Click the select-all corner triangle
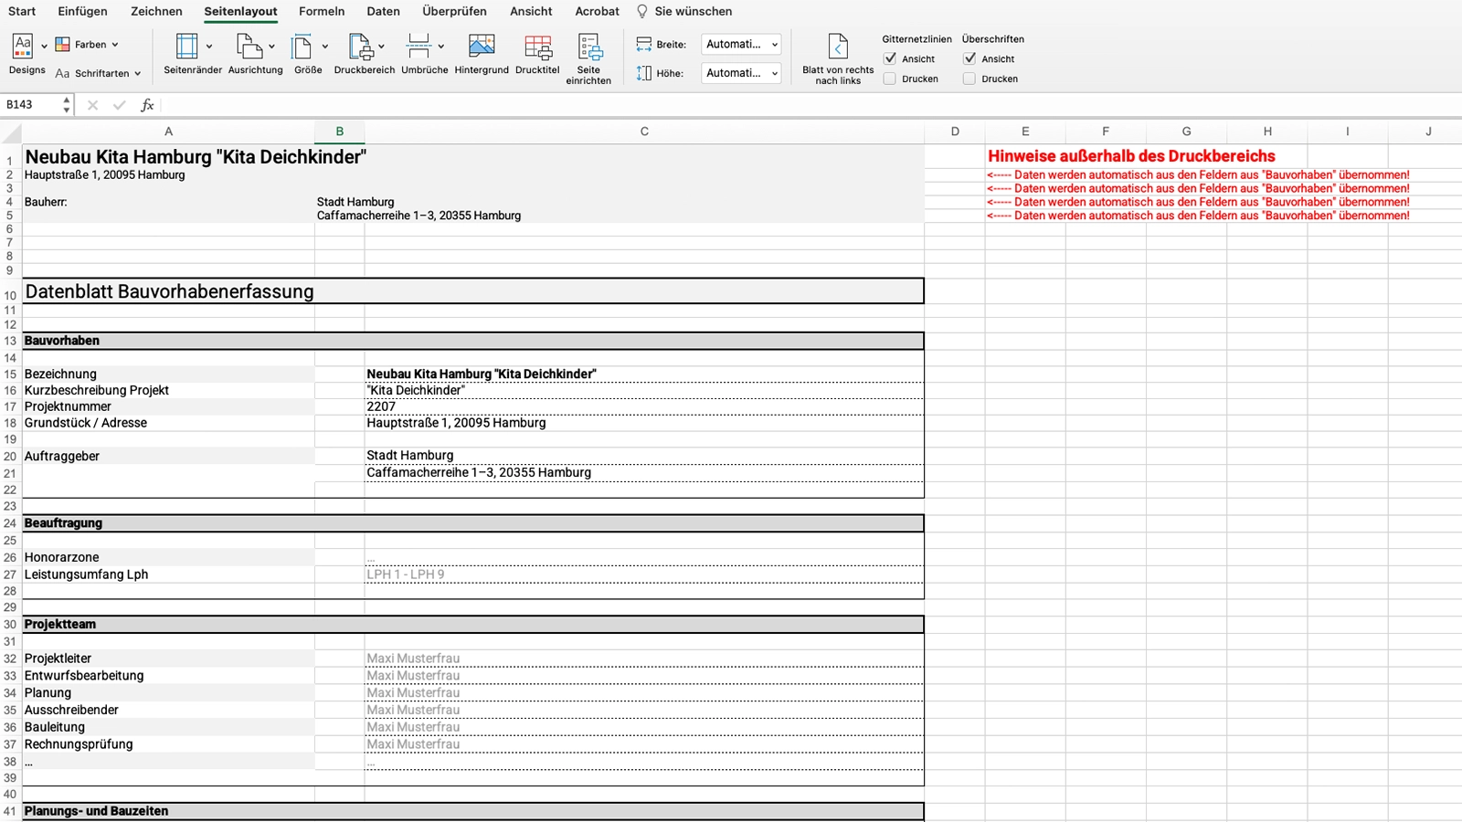 pos(11,132)
